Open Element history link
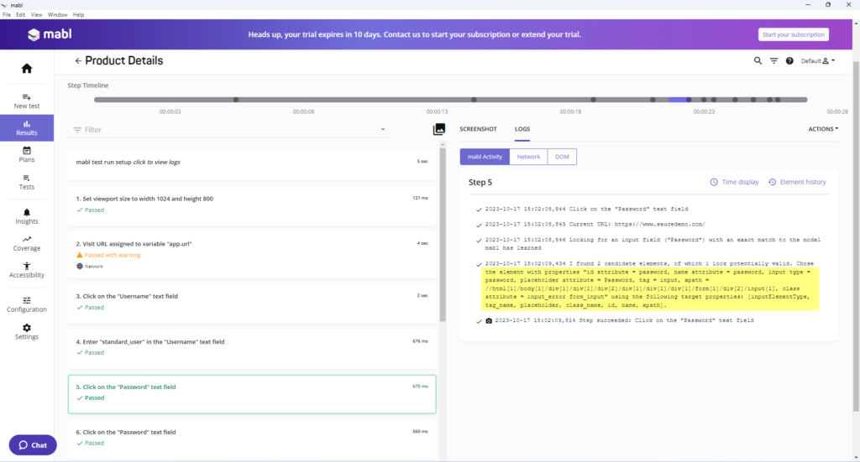This screenshot has width=860, height=462. click(797, 182)
